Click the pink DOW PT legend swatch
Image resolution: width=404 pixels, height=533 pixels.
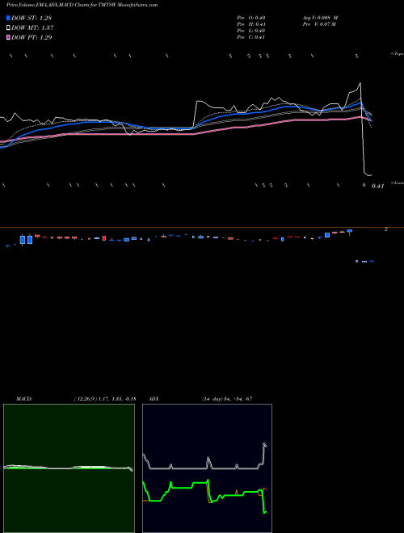pos(8,37)
